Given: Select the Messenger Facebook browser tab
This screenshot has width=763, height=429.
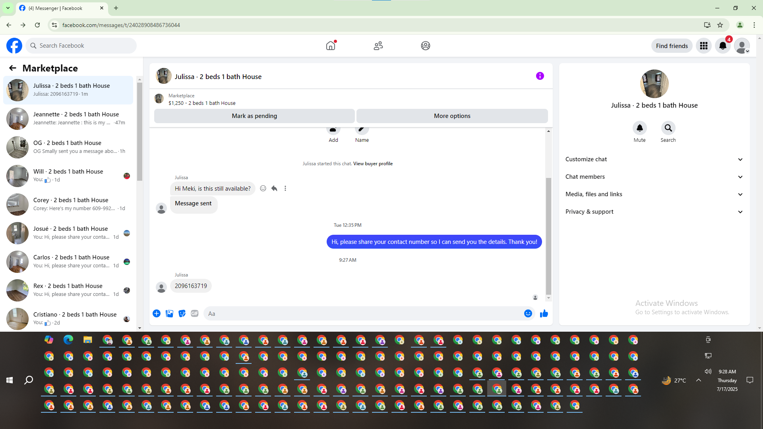Looking at the screenshot, I should pos(62,8).
